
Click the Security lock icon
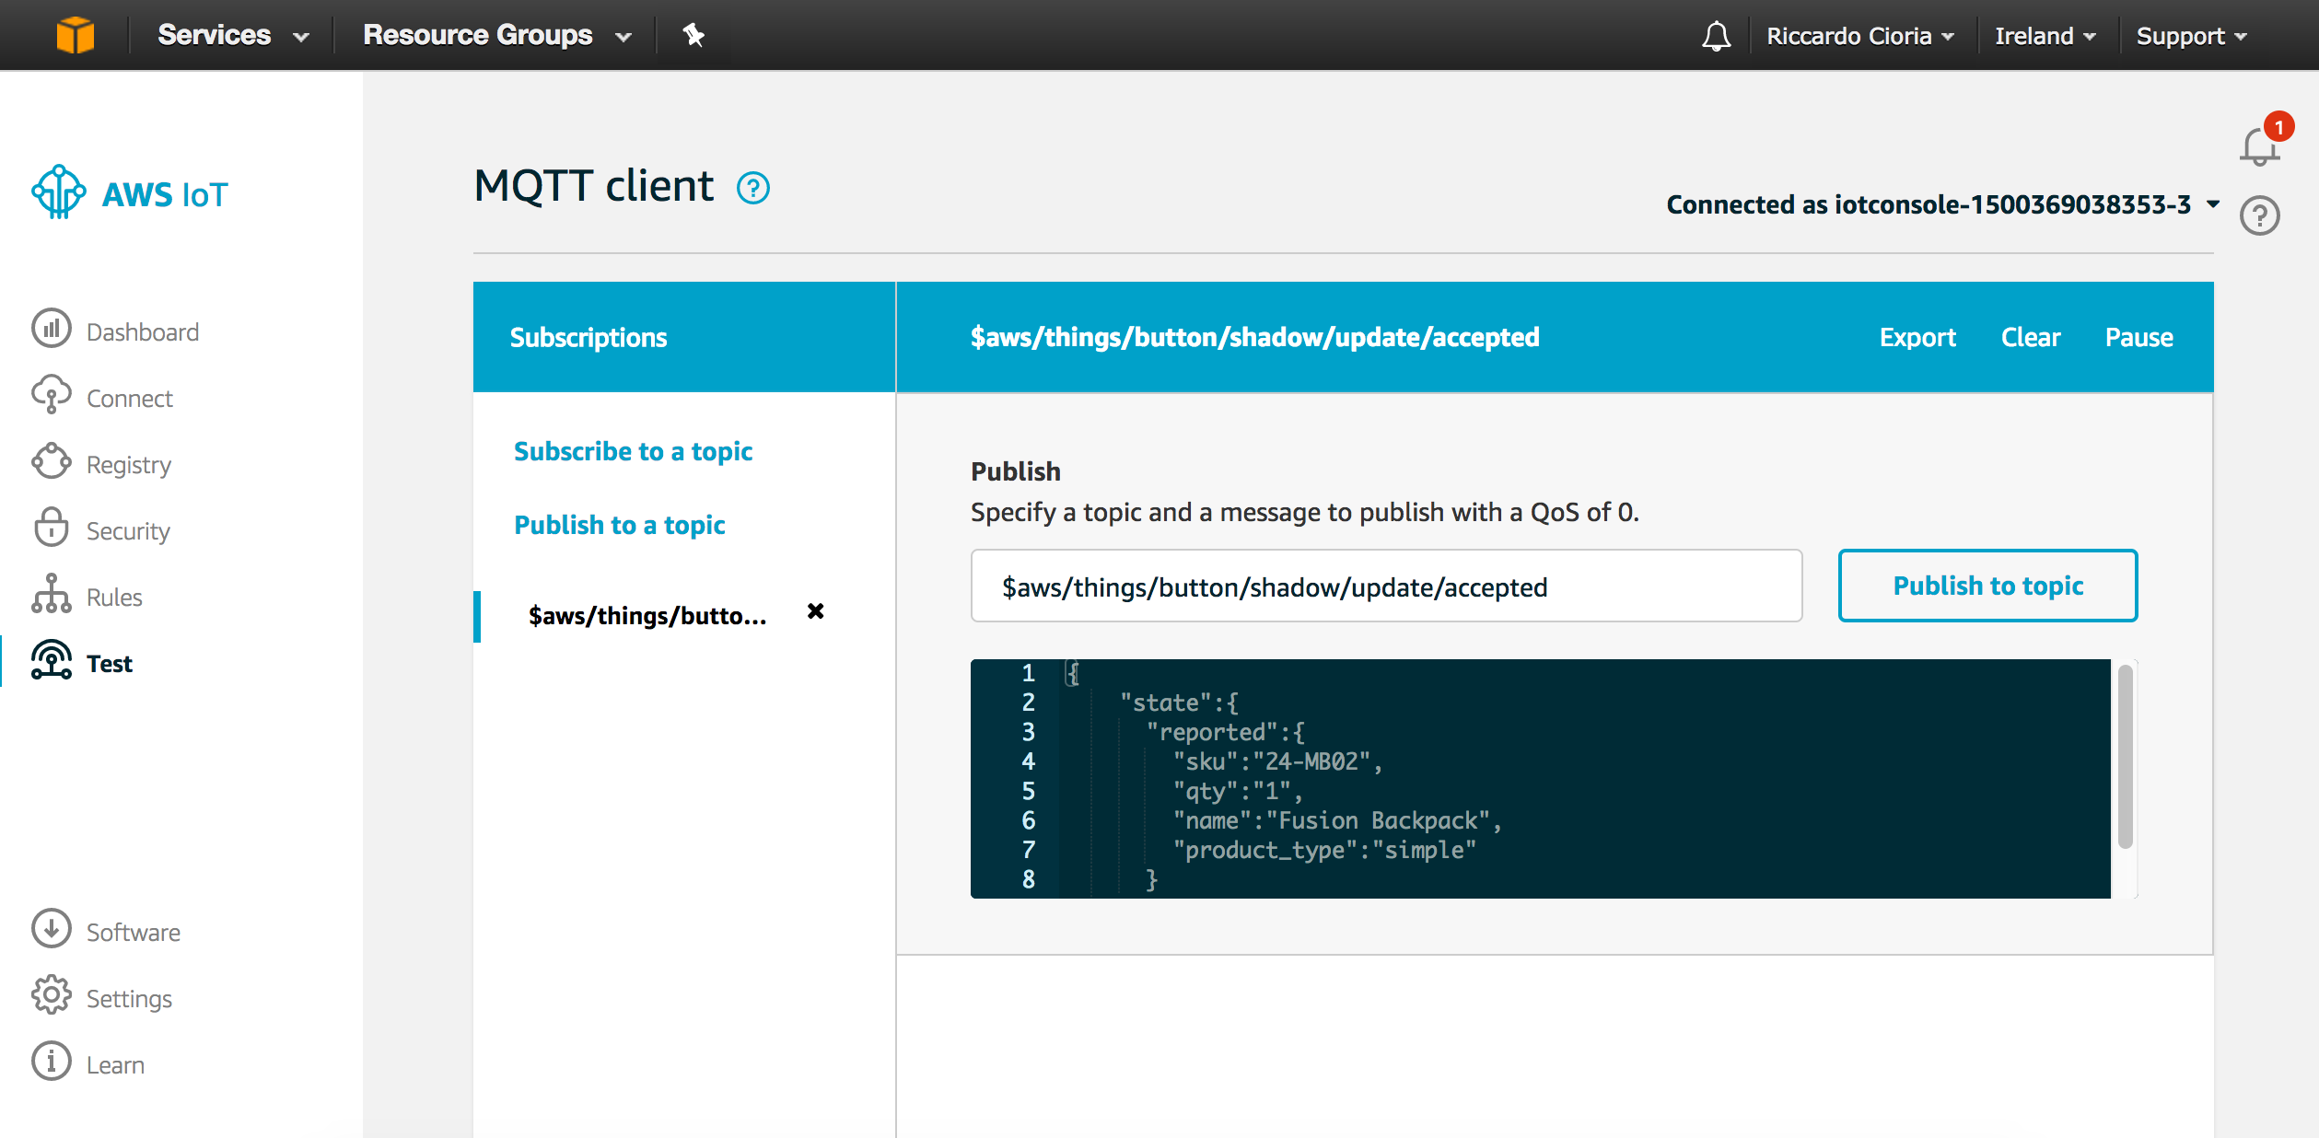point(52,528)
